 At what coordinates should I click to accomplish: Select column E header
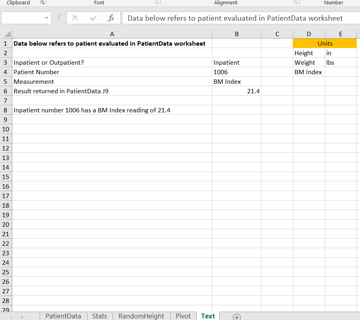click(x=341, y=34)
